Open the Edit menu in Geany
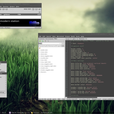The image size is (114, 114). point(44,36)
